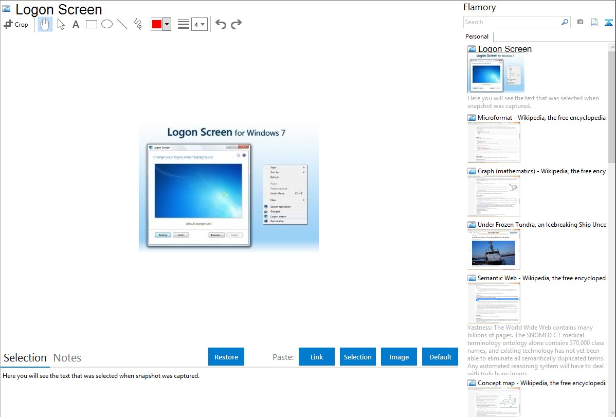Click the Under Frozen Tundra title text
Viewport: 616px width, 417px height.
click(x=542, y=224)
